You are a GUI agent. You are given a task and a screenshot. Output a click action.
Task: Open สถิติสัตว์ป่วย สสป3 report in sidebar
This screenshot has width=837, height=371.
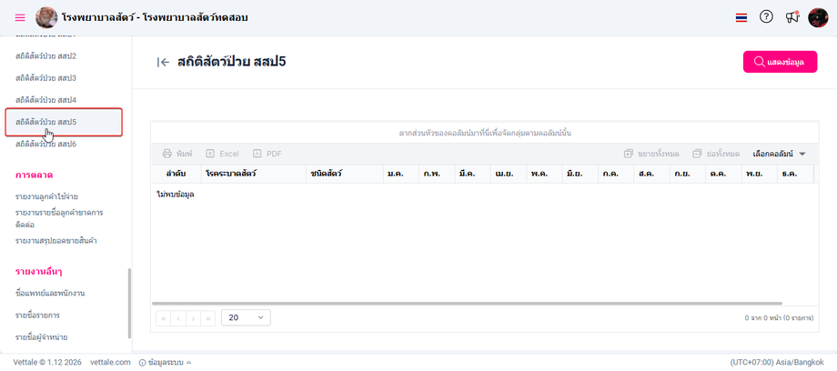(45, 78)
